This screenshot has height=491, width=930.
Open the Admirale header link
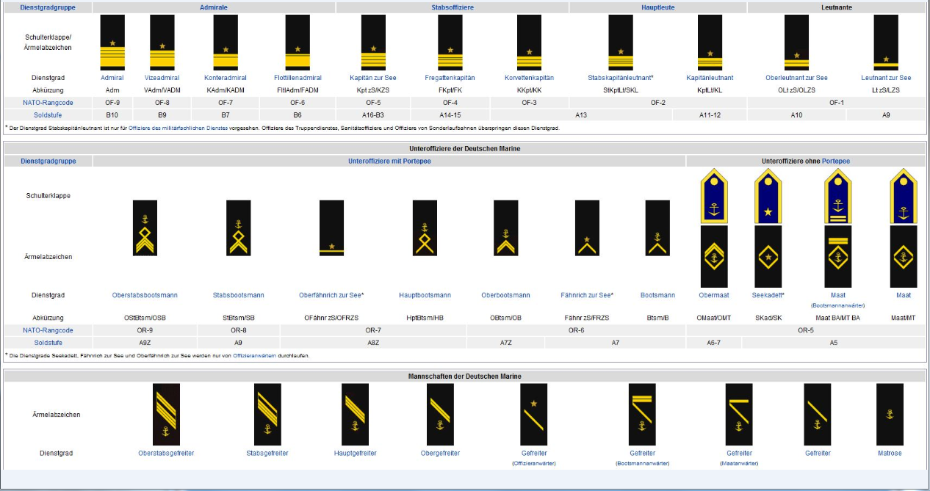214,7
